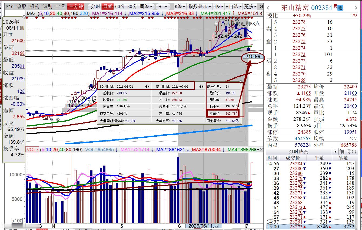Switch to 分时 intraday chart
The width and height of the screenshot is (362, 230).
pyautogui.click(x=95, y=6)
